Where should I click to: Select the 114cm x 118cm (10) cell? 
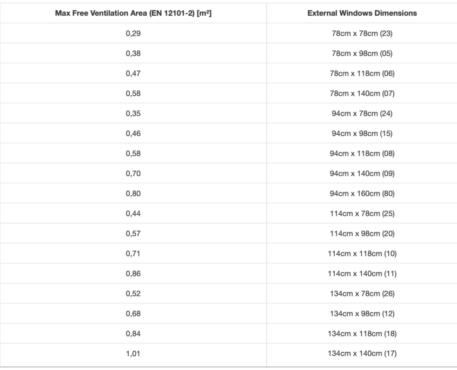pos(362,254)
